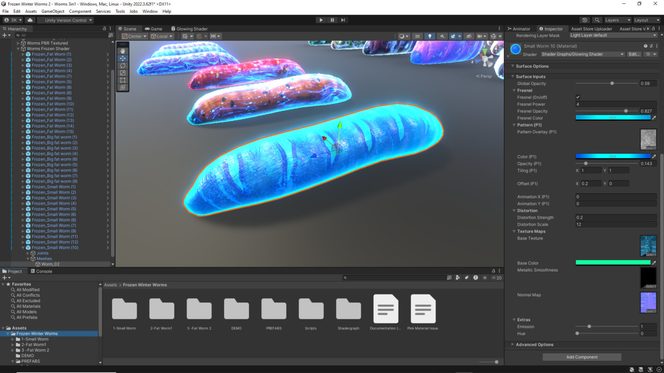Viewport: 664px width, 373px height.
Task: Uncheck the Fresnel (On/off) checkbox
Action: [x=578, y=97]
